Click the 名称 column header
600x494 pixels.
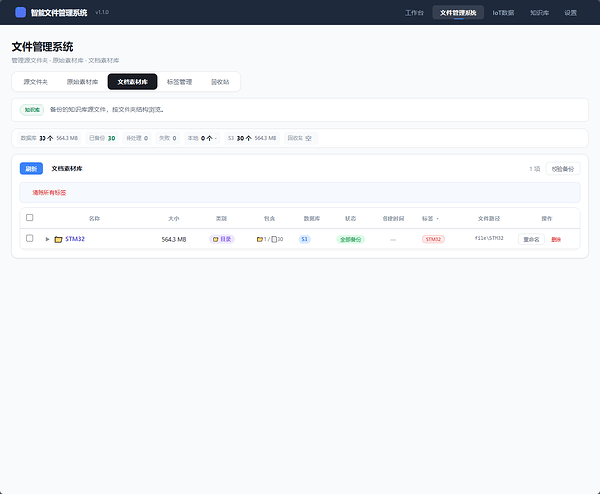tap(94, 219)
